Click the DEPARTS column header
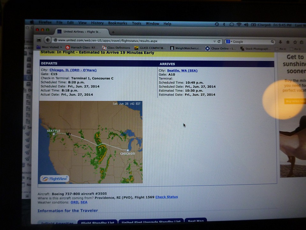 [x=49, y=63]
